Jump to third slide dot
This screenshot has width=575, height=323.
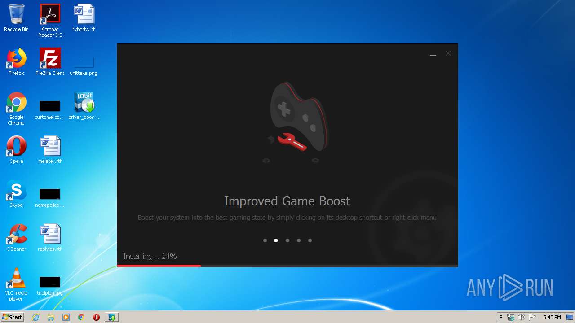(287, 240)
